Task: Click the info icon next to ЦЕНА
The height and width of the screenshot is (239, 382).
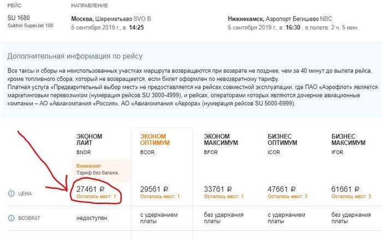Action: [11, 193]
